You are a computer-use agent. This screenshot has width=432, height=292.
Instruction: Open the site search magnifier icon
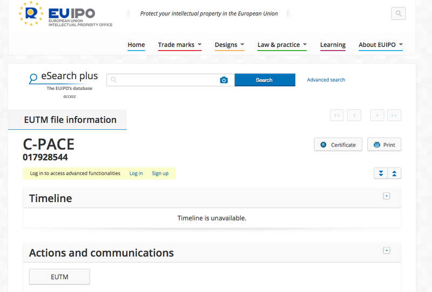(399, 13)
